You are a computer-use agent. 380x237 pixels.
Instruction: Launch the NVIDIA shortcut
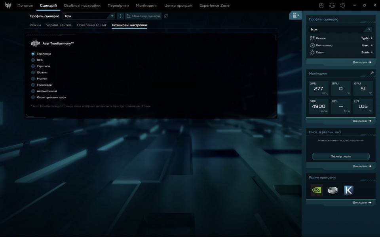click(x=317, y=190)
